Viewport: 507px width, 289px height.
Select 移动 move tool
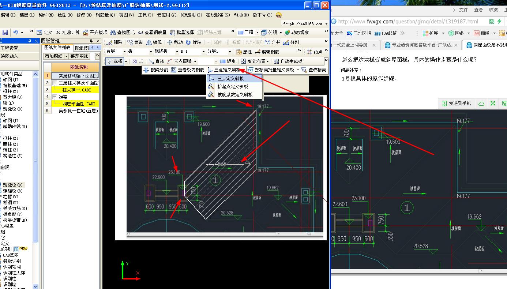175,42
